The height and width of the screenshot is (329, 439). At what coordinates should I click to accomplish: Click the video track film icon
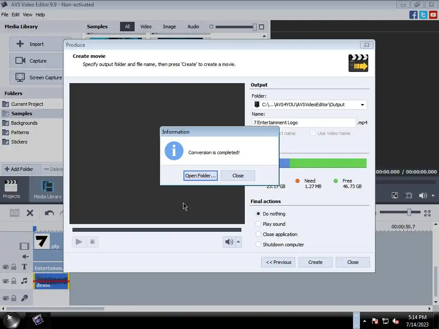pos(24,246)
